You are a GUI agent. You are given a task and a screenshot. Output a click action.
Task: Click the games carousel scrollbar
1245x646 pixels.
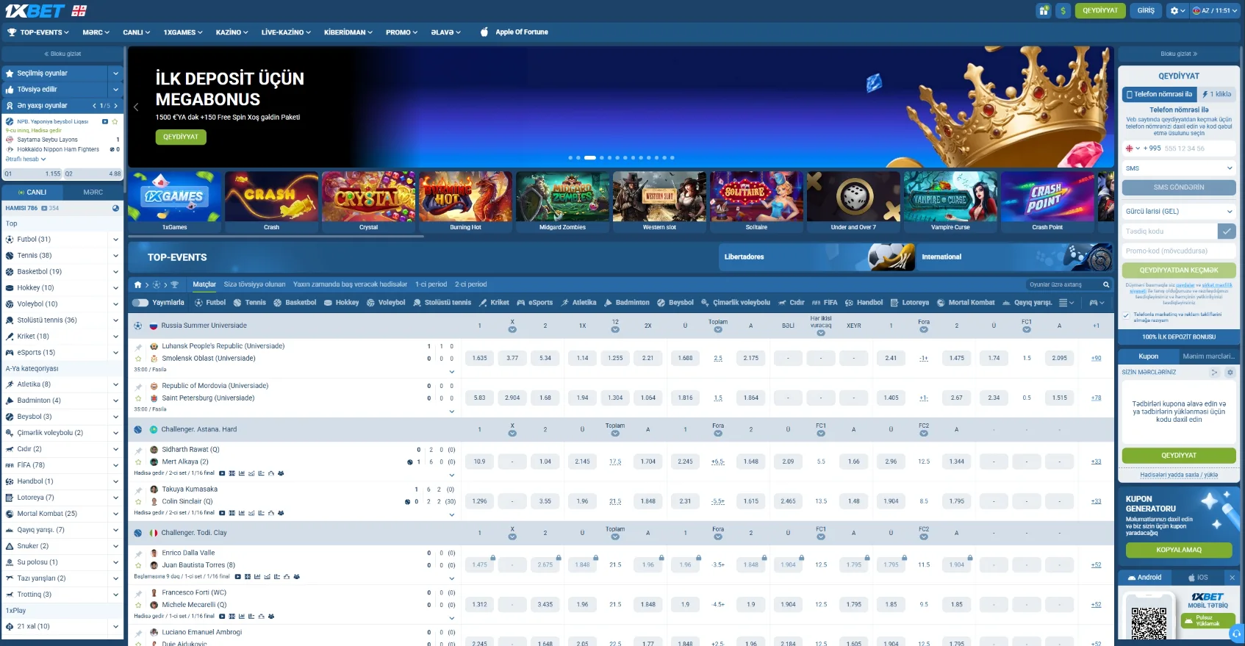(276, 237)
